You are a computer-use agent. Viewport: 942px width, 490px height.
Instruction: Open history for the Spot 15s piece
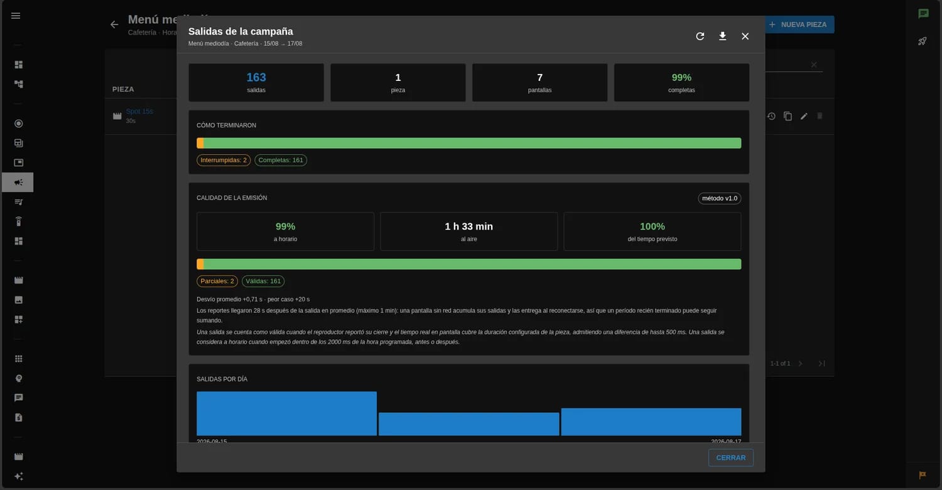click(771, 116)
